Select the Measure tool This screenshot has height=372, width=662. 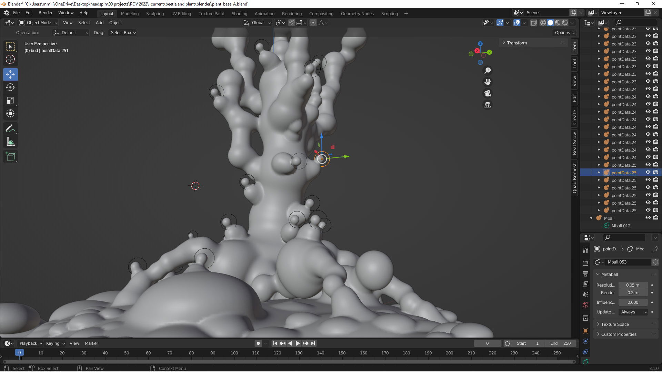[10, 142]
